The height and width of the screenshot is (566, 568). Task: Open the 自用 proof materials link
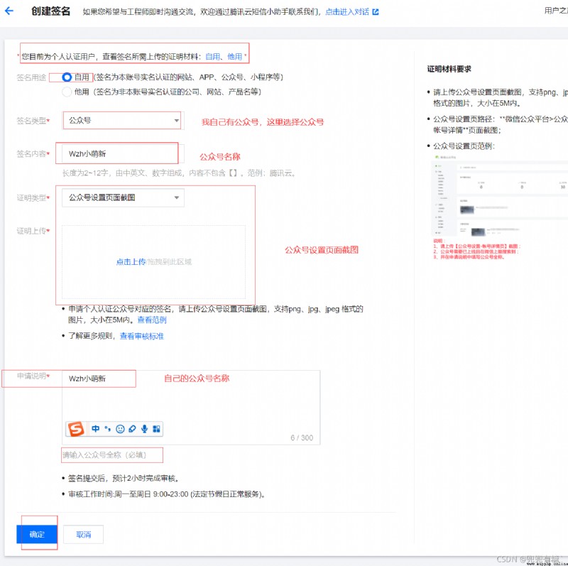212,57
